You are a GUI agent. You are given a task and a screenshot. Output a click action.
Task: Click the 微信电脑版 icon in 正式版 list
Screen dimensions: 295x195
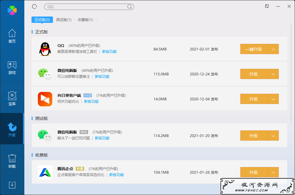click(x=45, y=74)
